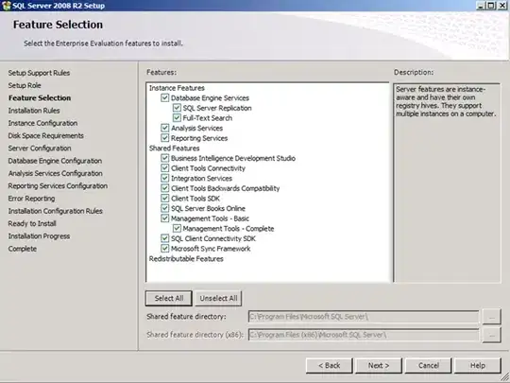Click the SQL Server Setup title bar icon
Viewport: 510px width, 383px height.
(7, 6)
